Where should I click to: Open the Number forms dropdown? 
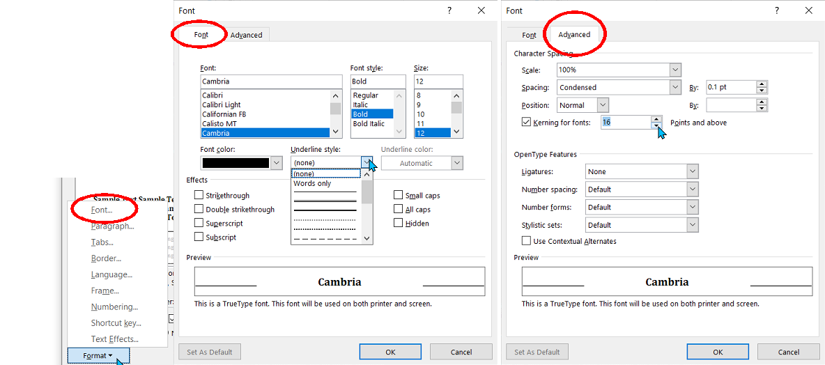(x=642, y=207)
